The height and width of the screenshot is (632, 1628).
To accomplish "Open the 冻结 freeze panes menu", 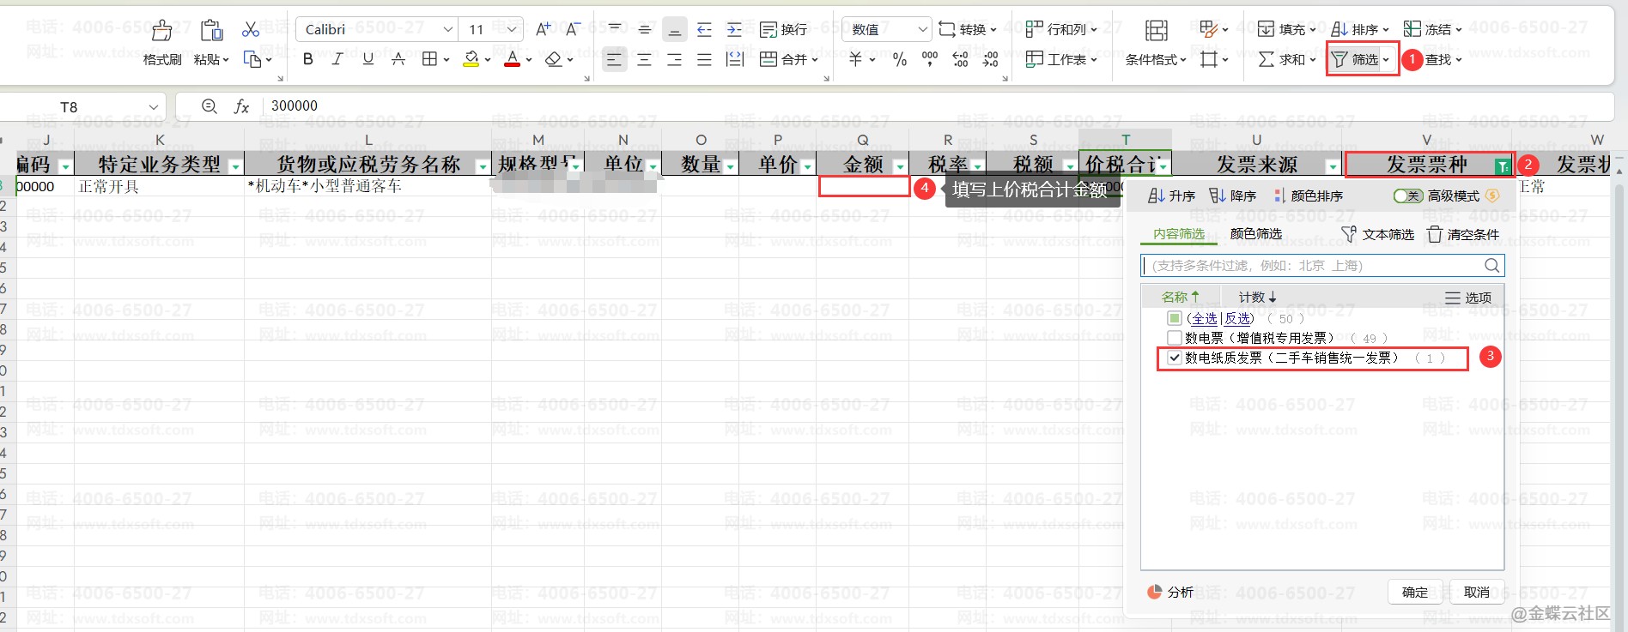I will pos(1432,29).
